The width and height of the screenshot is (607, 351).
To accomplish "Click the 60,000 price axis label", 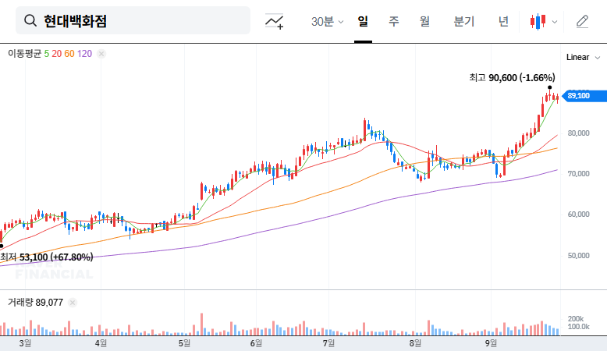I will click(x=578, y=214).
